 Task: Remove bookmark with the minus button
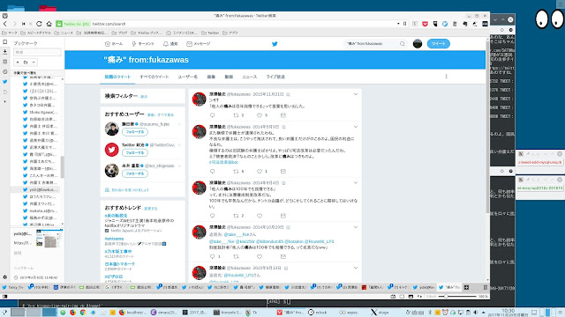pos(34,63)
